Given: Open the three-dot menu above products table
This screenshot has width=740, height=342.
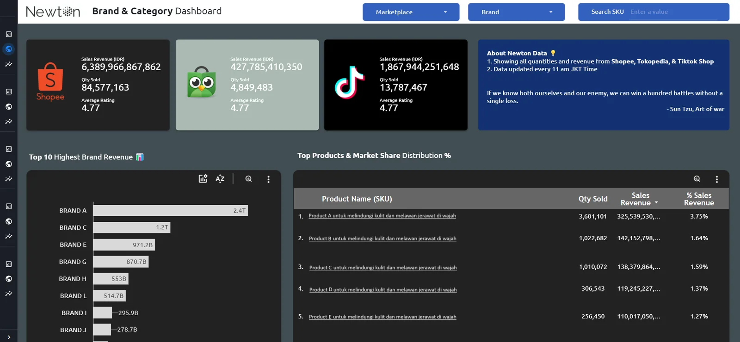Looking at the screenshot, I should [717, 179].
